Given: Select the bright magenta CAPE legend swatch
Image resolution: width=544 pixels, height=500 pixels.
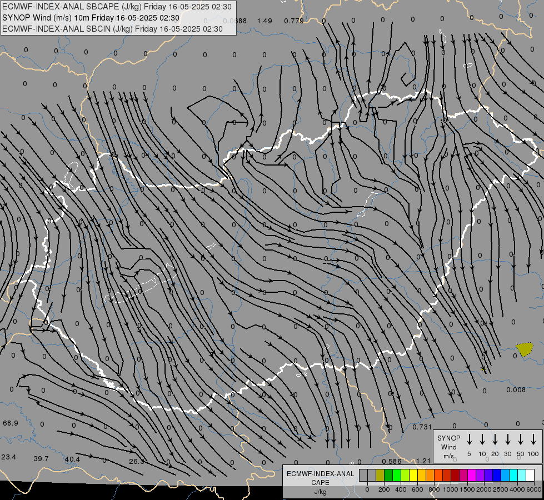Looking at the screenshot, I should click(472, 475).
